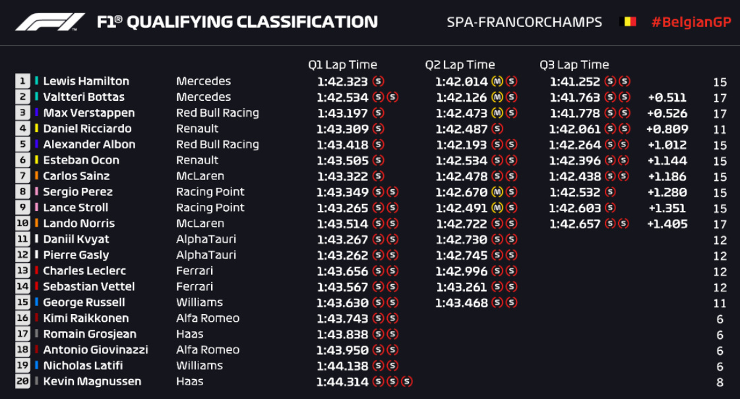The height and width of the screenshot is (399, 740).
Task: Click the yellow medium tyre icon in Hamilton's Q2
Action: pyautogui.click(x=497, y=82)
